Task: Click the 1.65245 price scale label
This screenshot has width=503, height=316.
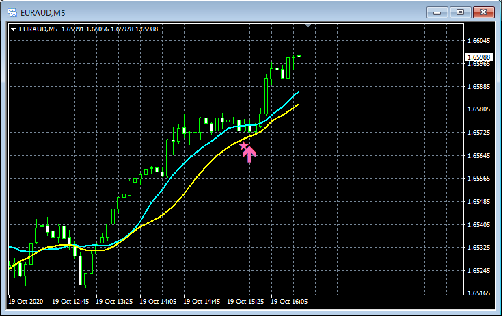Action: [x=478, y=270]
